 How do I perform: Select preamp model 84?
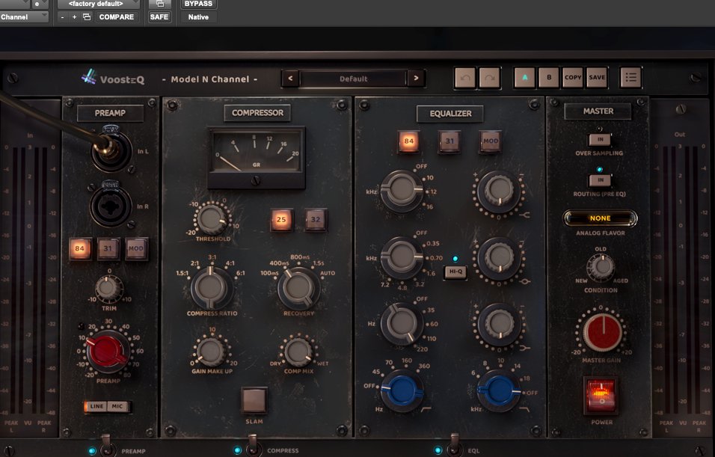80,248
